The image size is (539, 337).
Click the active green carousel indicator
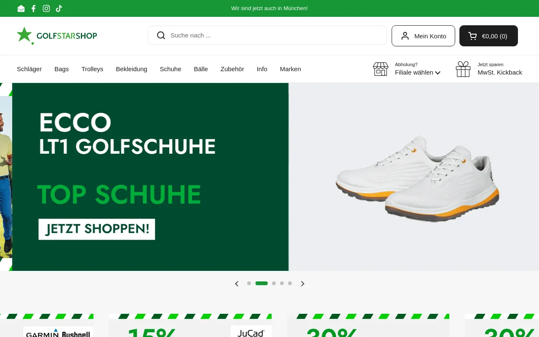[261, 284]
